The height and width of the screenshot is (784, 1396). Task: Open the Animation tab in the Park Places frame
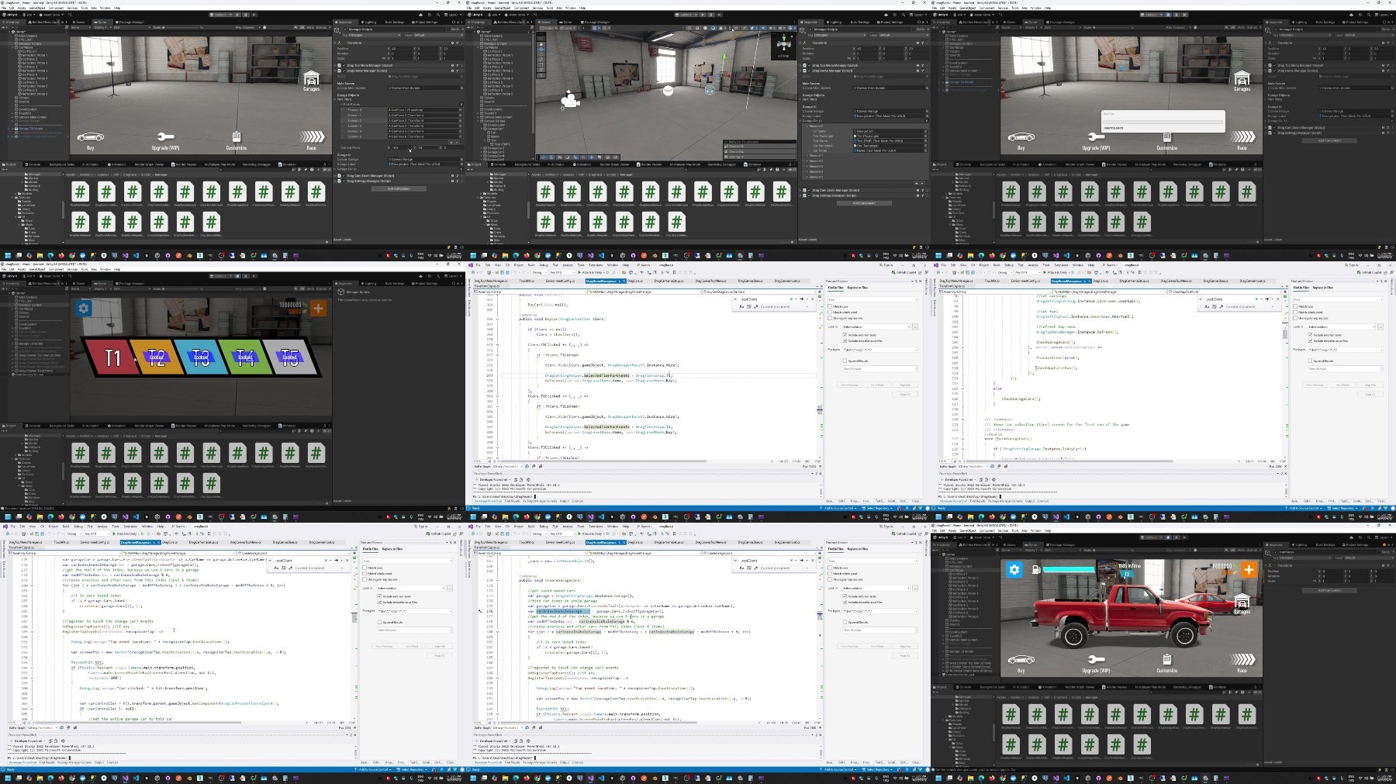(x=116, y=164)
